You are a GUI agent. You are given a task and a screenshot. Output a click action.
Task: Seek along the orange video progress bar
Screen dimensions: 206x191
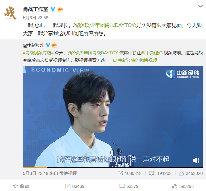coord(113,167)
